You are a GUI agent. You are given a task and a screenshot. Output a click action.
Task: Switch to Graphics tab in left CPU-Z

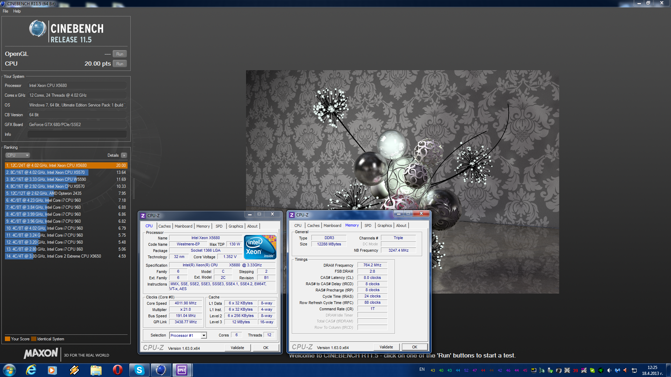click(236, 226)
